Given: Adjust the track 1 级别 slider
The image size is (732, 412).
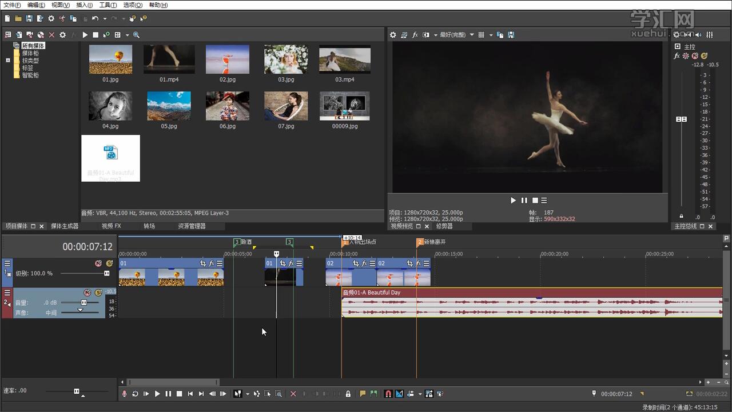Looking at the screenshot, I should [106, 273].
